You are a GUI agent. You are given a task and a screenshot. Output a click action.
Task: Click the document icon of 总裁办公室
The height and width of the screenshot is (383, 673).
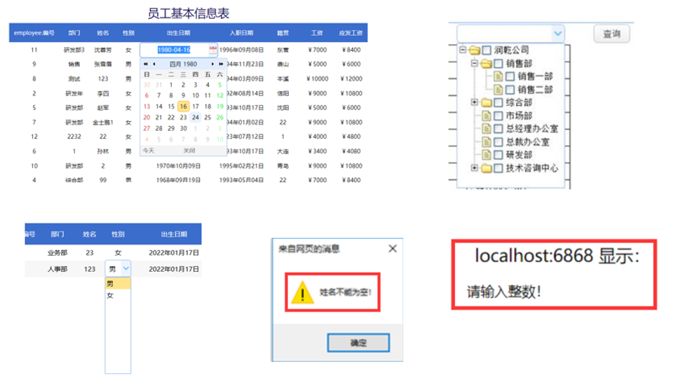[x=487, y=142]
